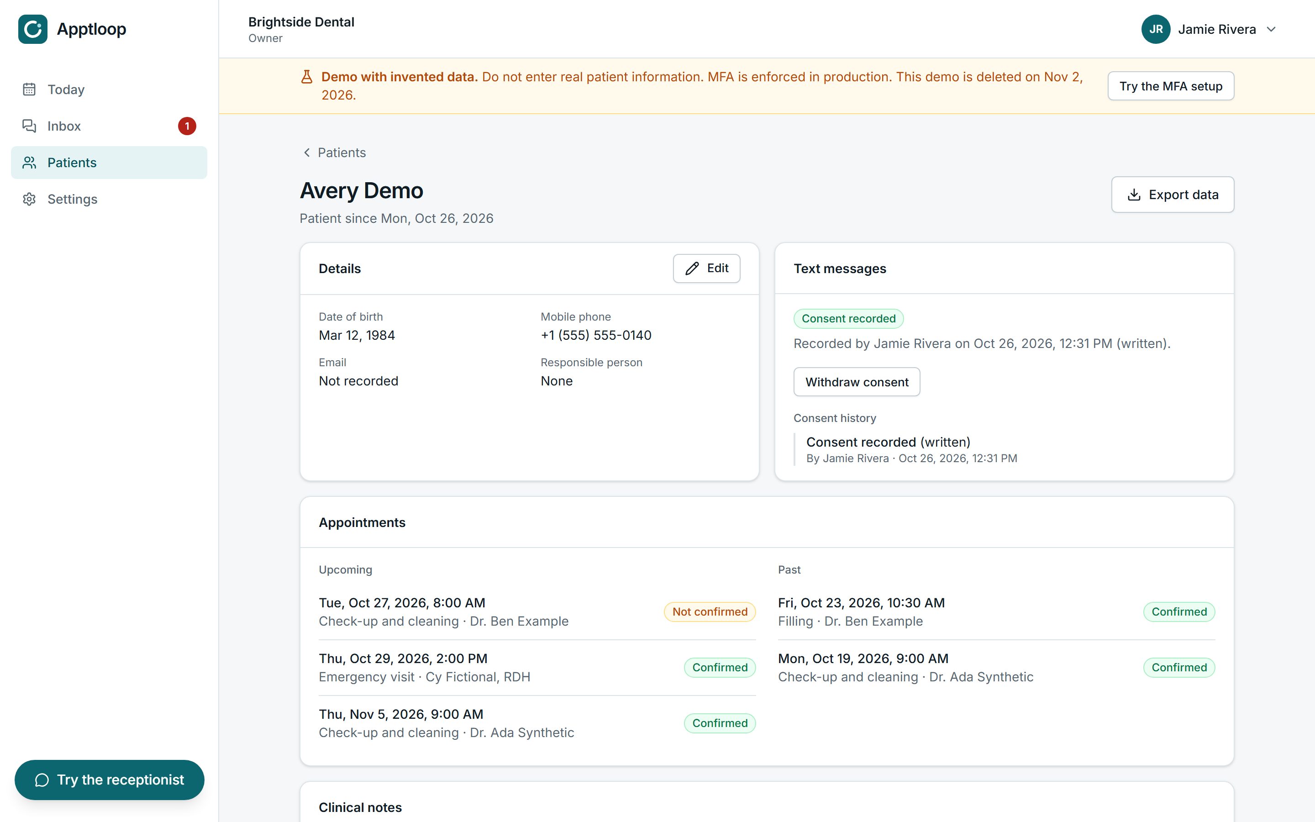Viewport: 1315px width, 822px height.
Task: Click the Settings gear icon
Action: [29, 199]
